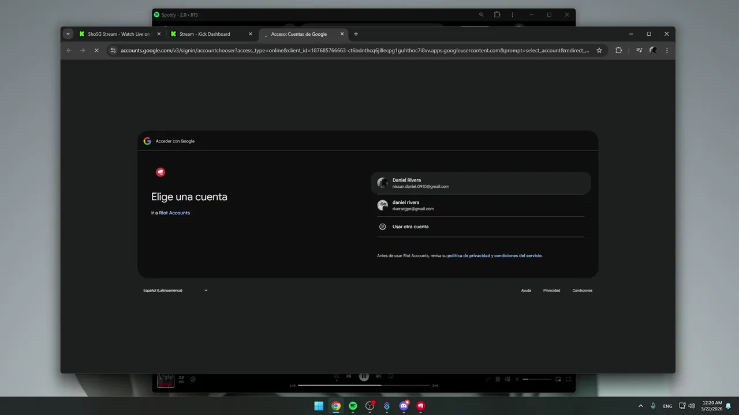Choose the riverargpe@gmail.com account
The image size is (739, 415).
pyautogui.click(x=481, y=205)
